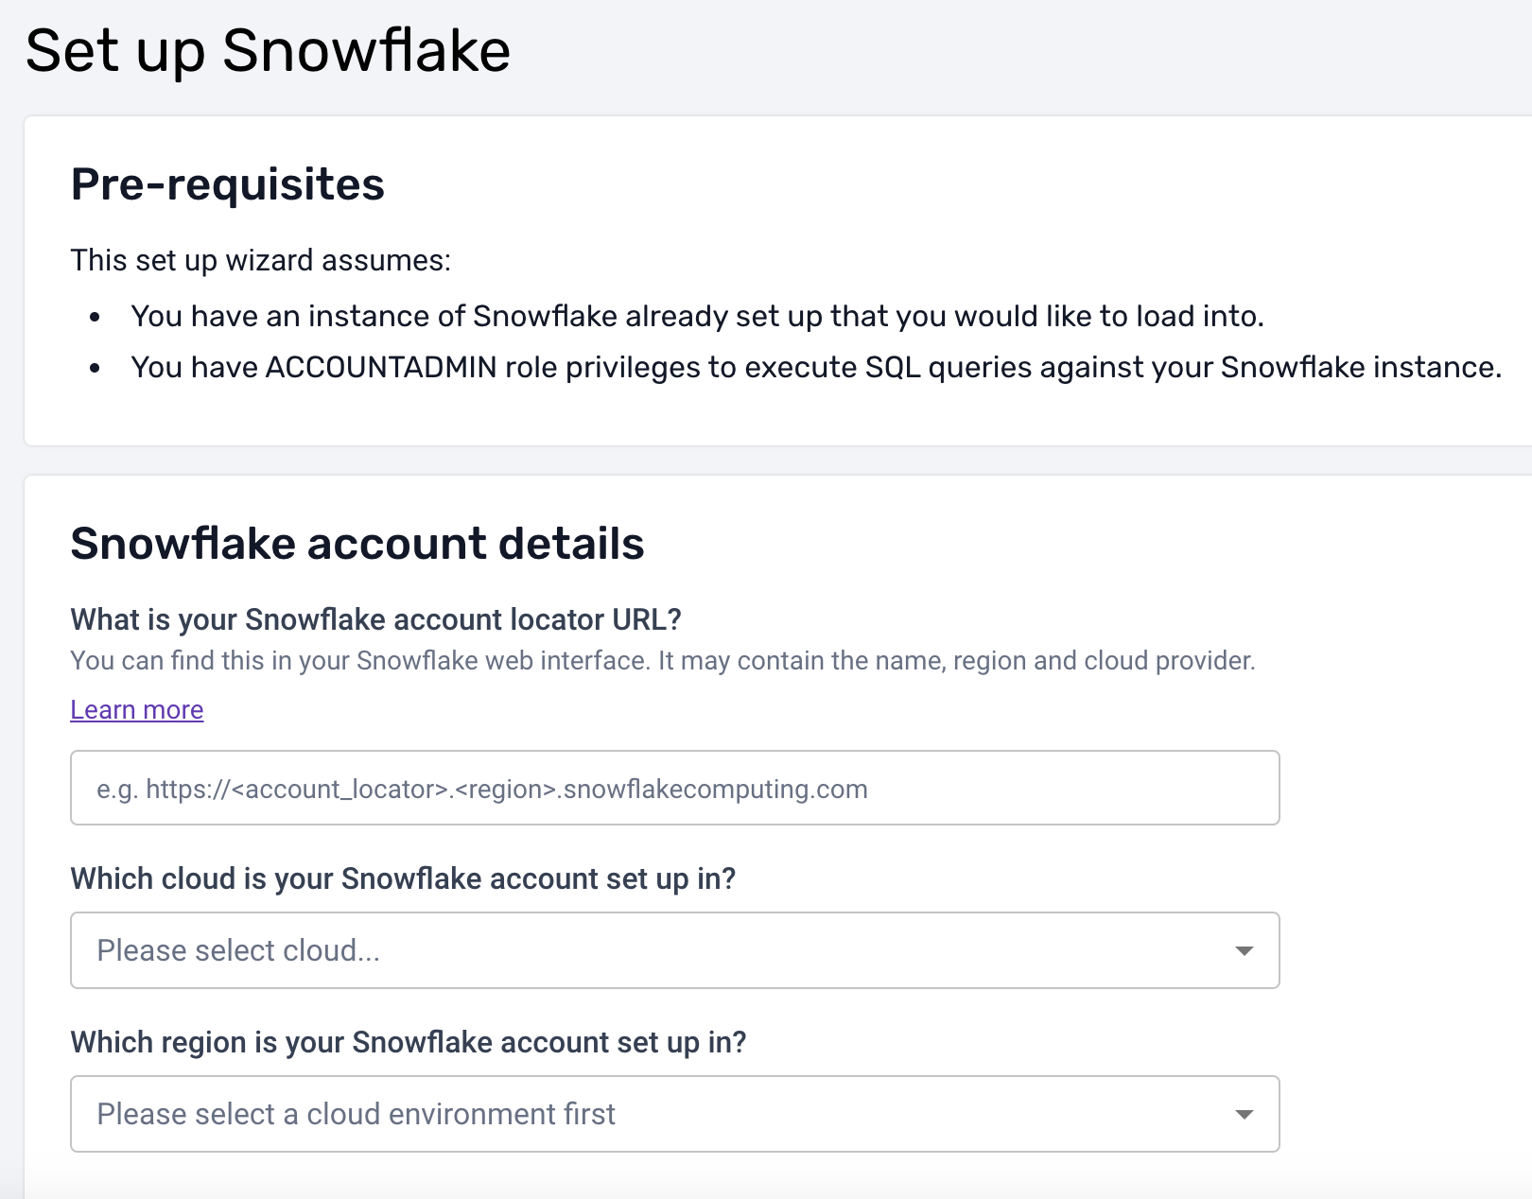Click the 'You can find this' help text
The height and width of the screenshot is (1199, 1532).
[x=662, y=660]
